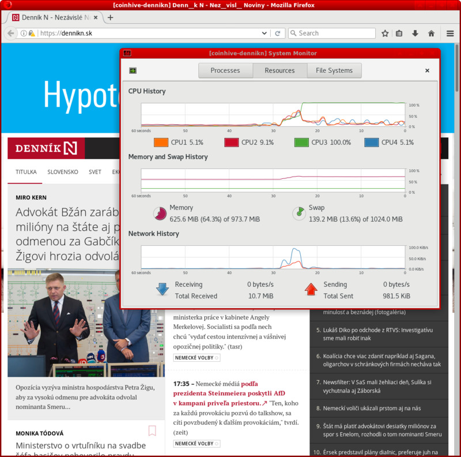Click the Swap pie chart icon
Image resolution: width=461 pixels, height=457 pixels.
coord(299,212)
